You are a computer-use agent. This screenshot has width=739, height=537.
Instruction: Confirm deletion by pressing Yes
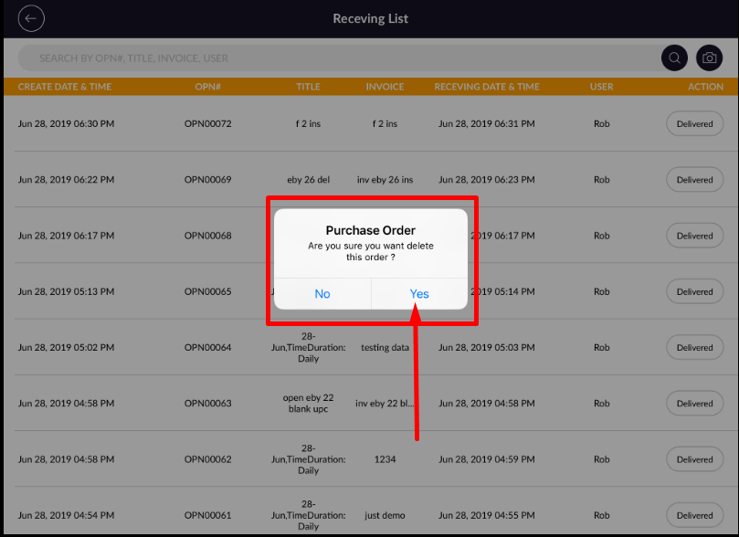419,294
